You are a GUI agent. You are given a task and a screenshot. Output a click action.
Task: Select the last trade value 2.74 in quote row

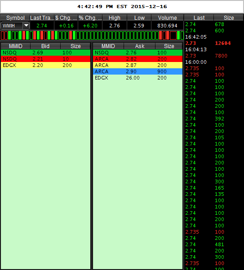point(42,26)
